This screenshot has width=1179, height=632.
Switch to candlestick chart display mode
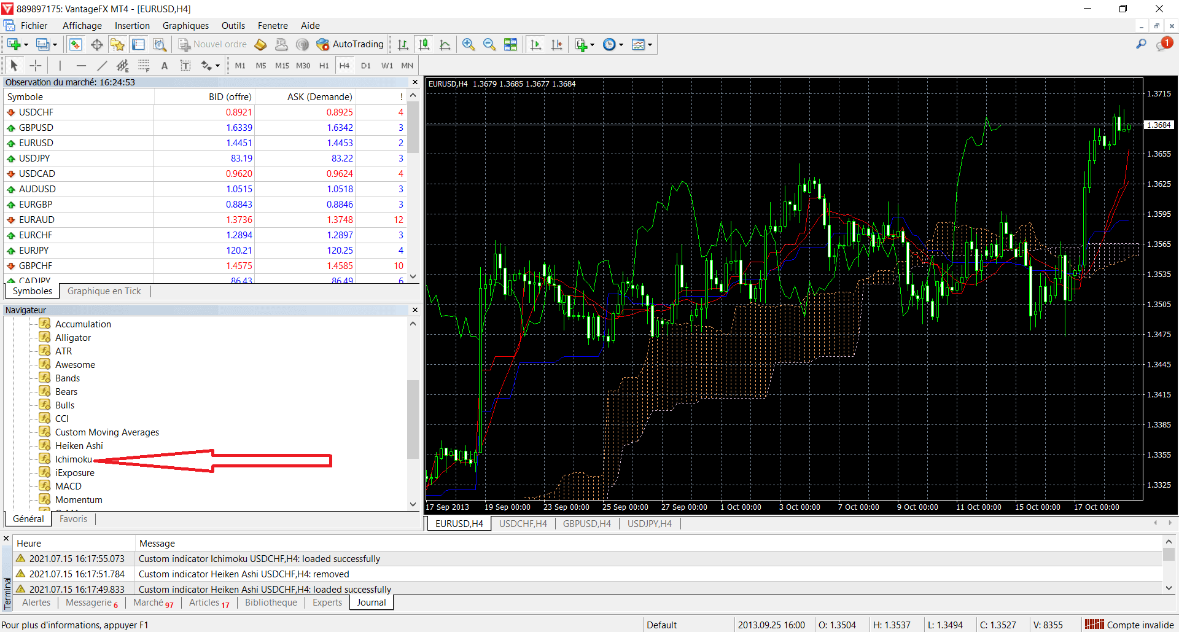coord(424,44)
